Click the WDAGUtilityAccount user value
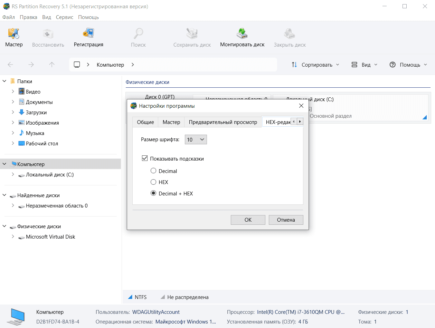The width and height of the screenshot is (435, 328). 156,312
